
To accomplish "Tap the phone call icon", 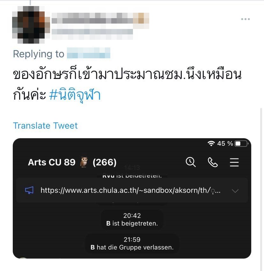I will (213, 162).
